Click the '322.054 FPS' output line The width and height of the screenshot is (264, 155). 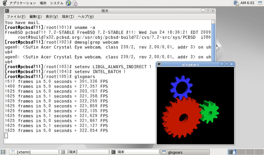pos(56,131)
